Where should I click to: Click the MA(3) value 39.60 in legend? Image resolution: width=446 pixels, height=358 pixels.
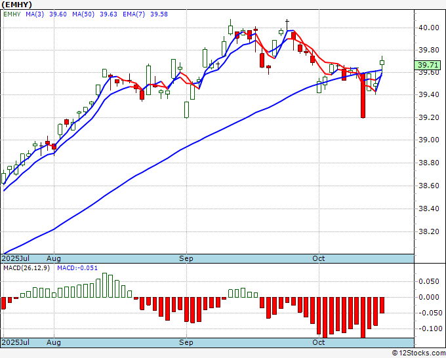58,14
